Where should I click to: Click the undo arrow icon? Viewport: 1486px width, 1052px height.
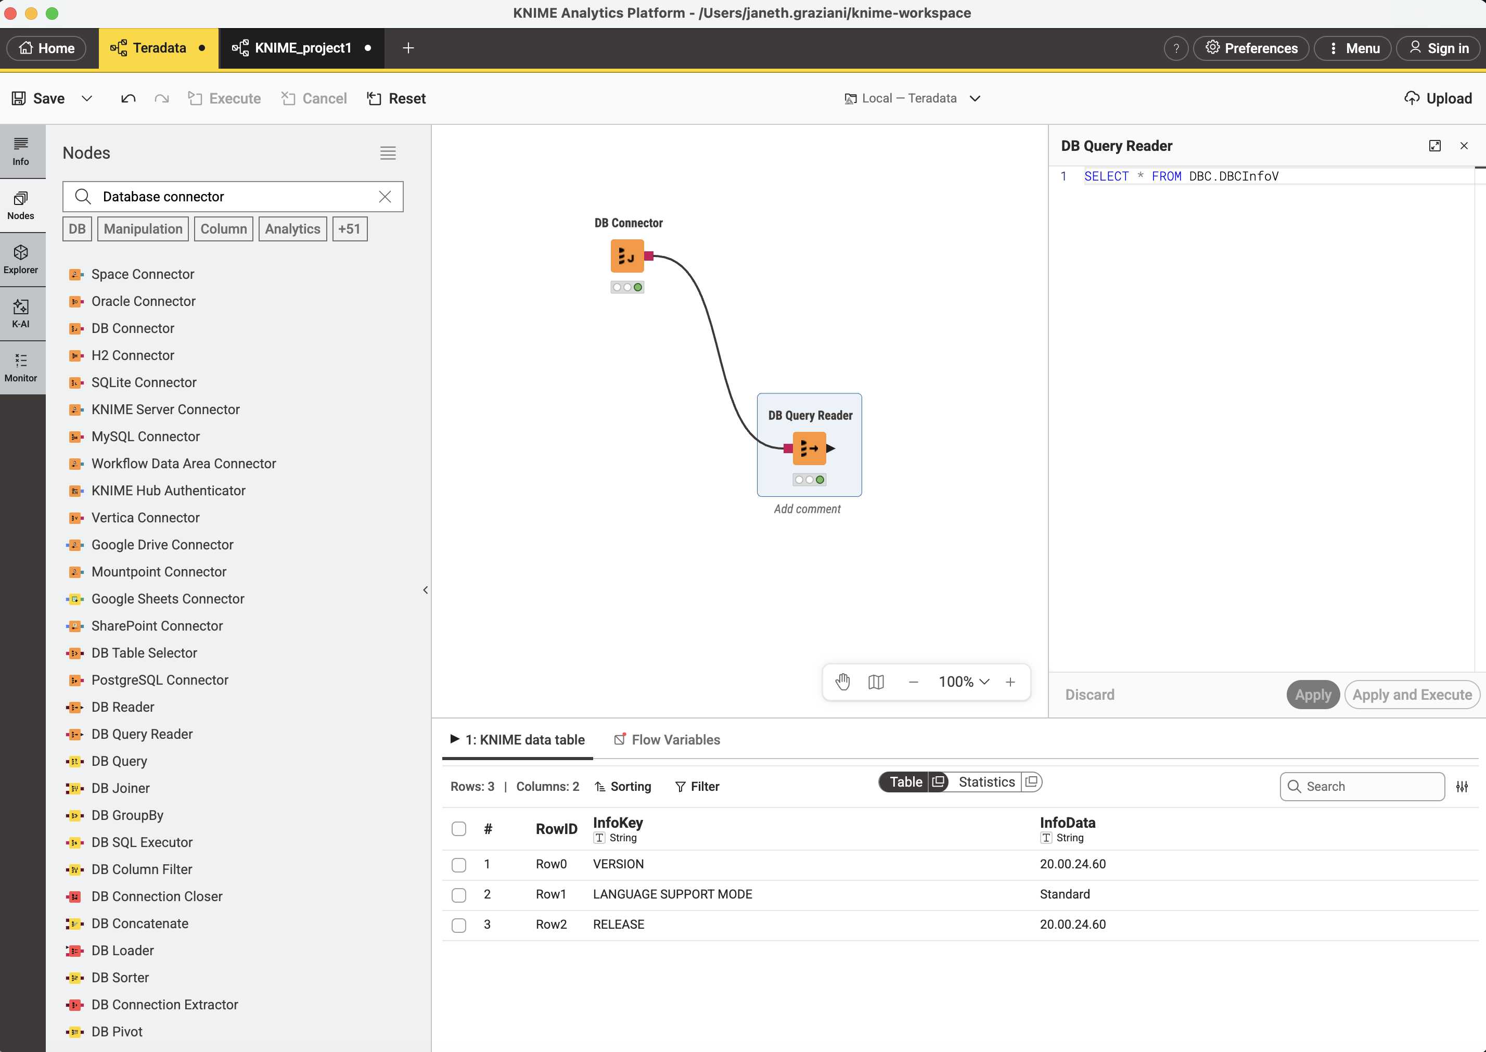click(129, 98)
